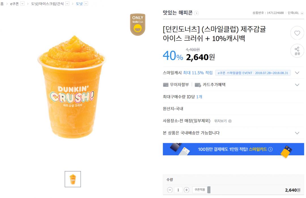
Task: Increase quantity with the plus button
Action: tap(186, 190)
